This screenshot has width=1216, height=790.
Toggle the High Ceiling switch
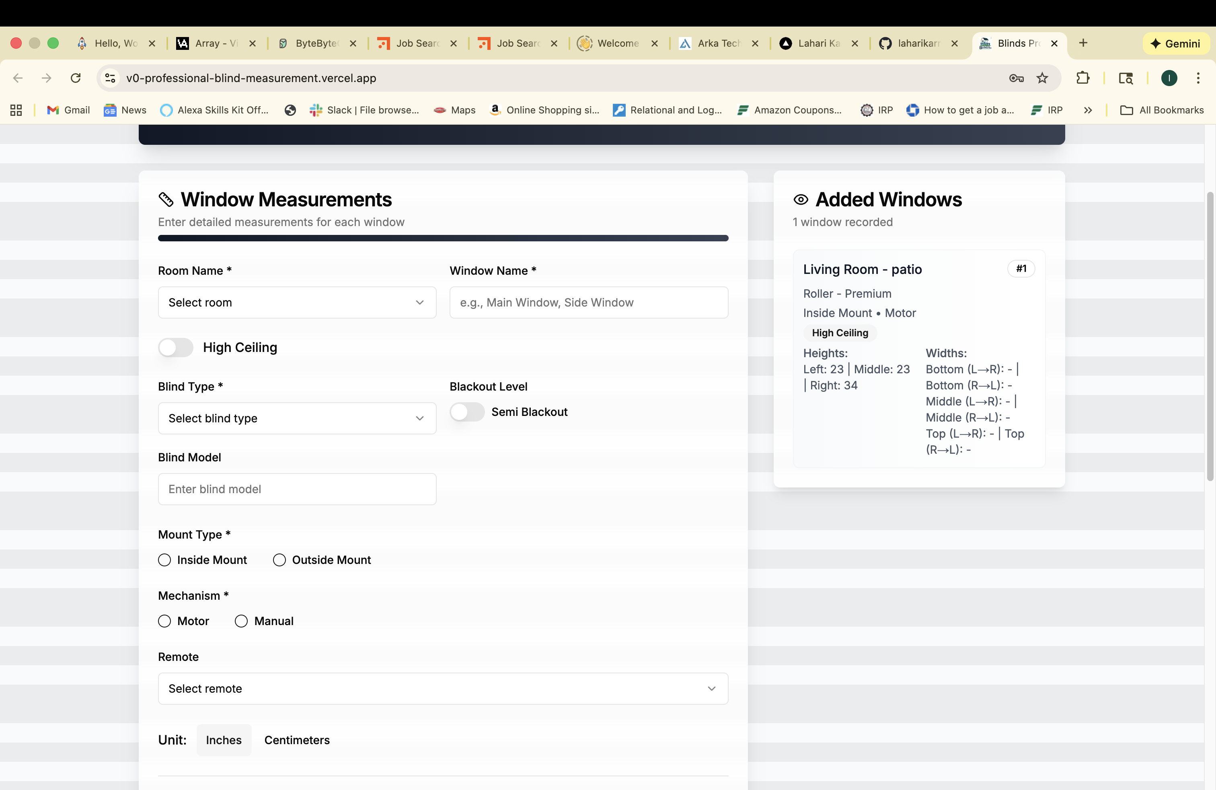tap(176, 348)
